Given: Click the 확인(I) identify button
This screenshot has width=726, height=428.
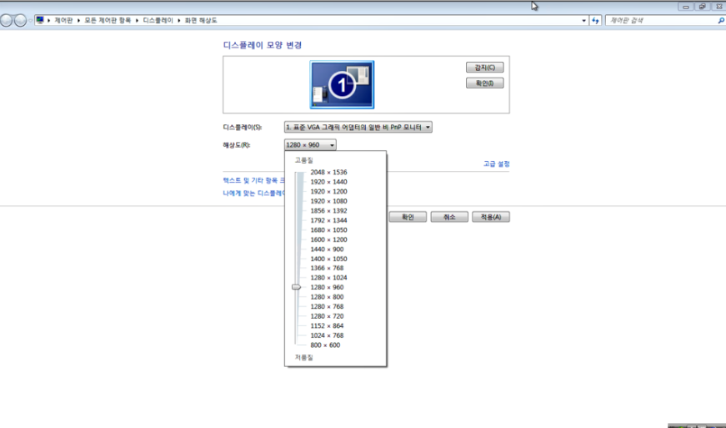Looking at the screenshot, I should coord(484,83).
